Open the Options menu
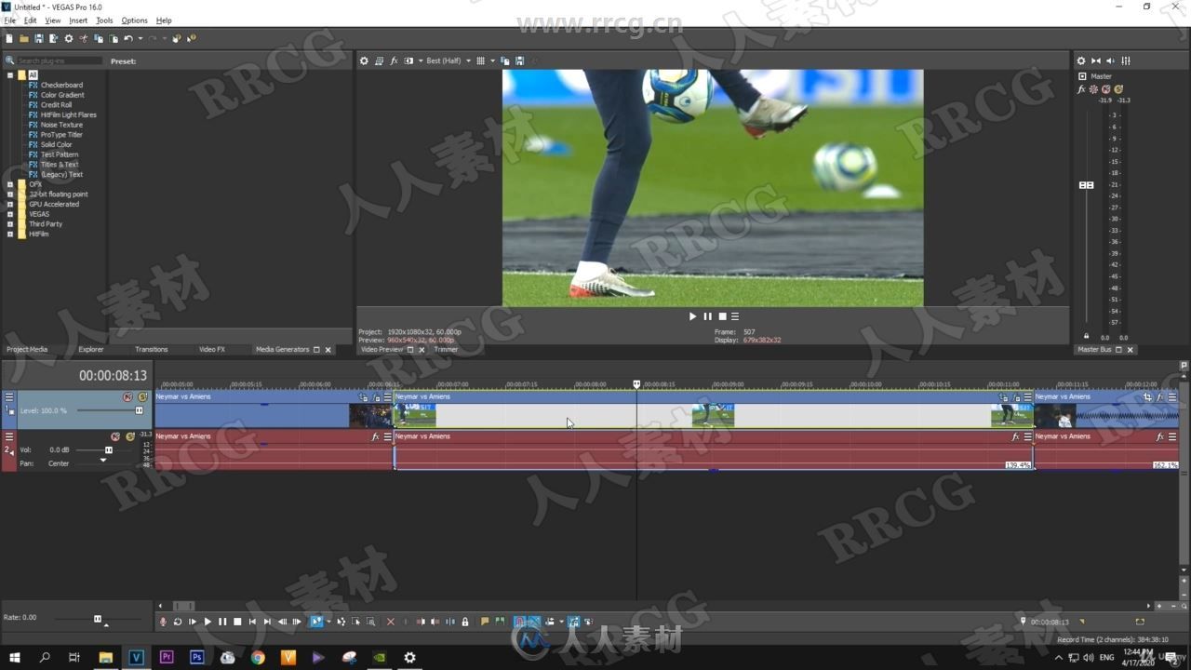 pos(134,20)
